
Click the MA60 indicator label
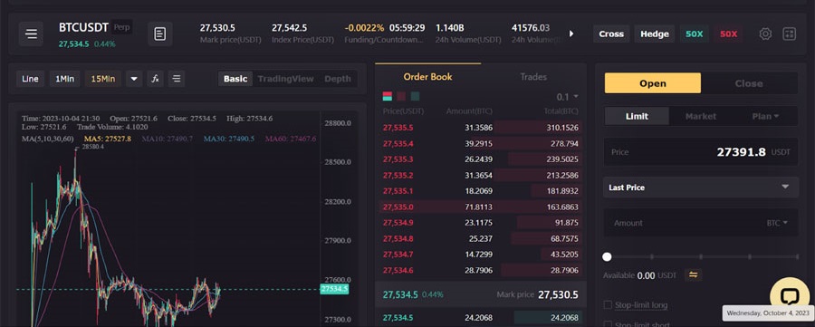click(x=291, y=139)
